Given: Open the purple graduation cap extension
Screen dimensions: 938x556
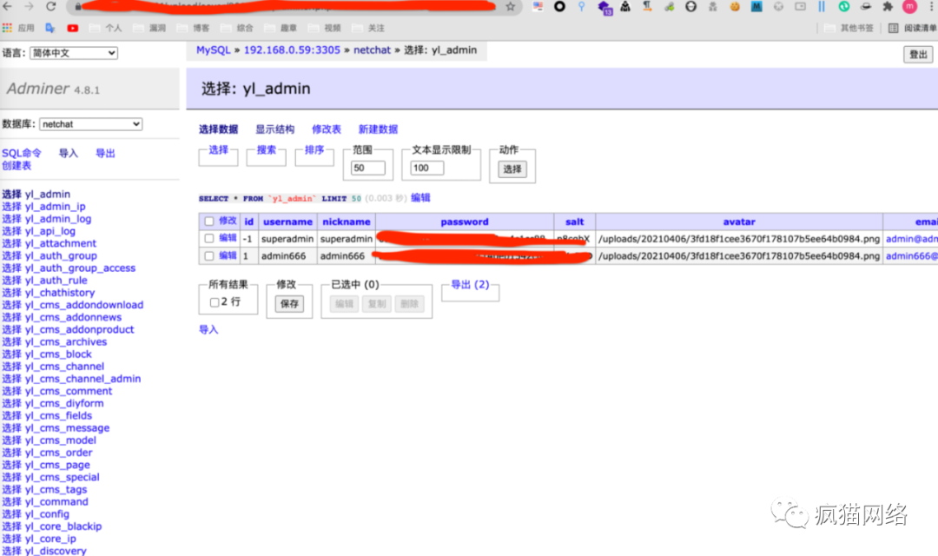Looking at the screenshot, I should click(x=604, y=7).
